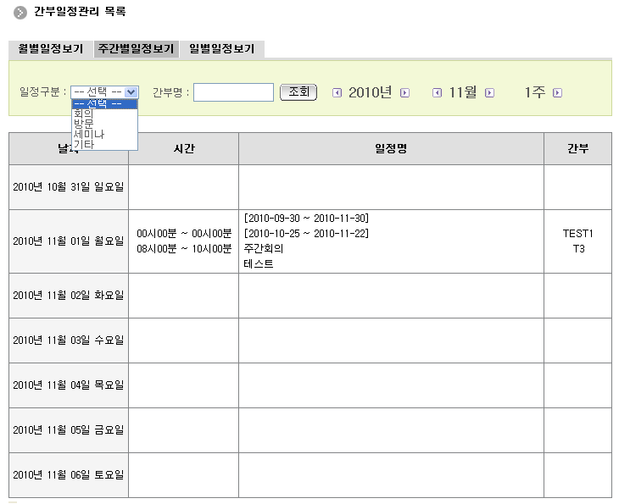Focus the 간부명 text input field
619x504 pixels.
[x=233, y=92]
